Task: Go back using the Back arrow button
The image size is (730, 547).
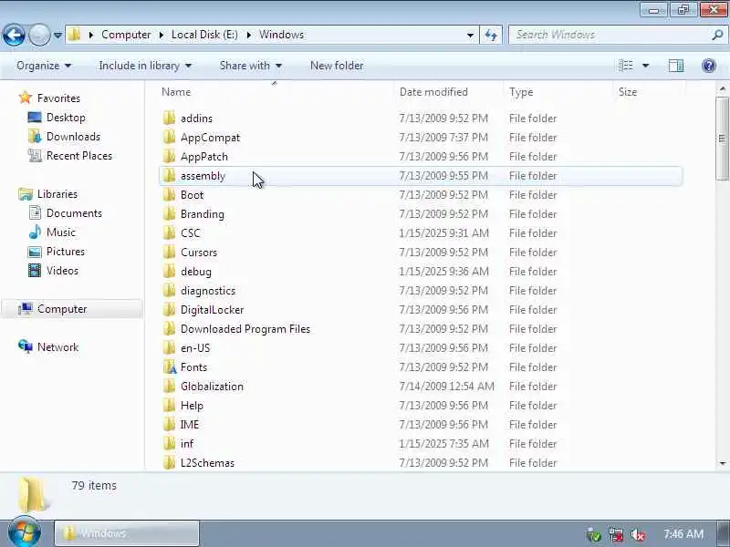Action: point(14,35)
